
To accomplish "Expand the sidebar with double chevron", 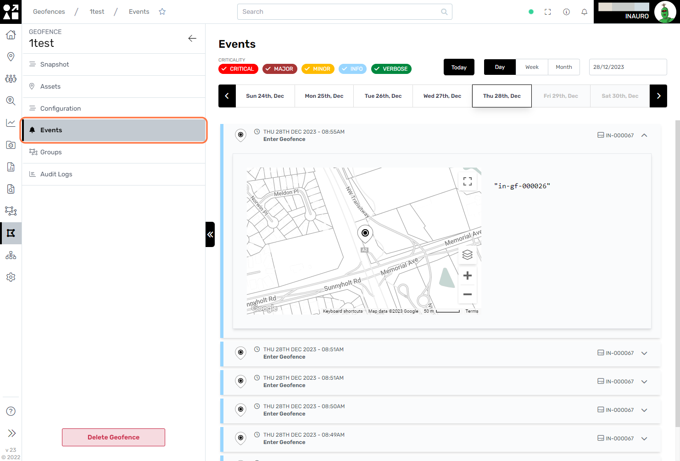I will click(11, 433).
